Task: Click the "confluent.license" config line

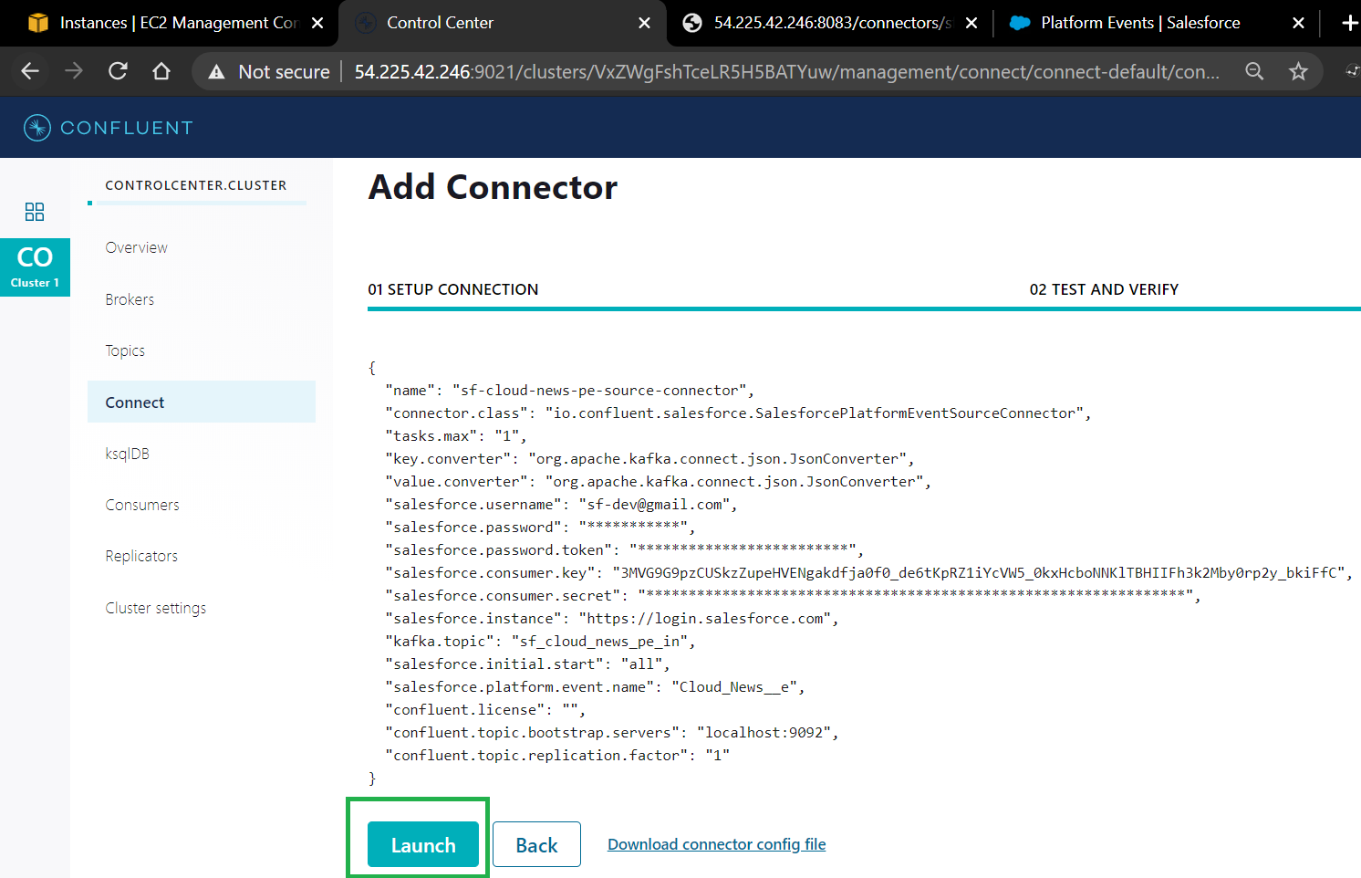Action: (x=486, y=710)
